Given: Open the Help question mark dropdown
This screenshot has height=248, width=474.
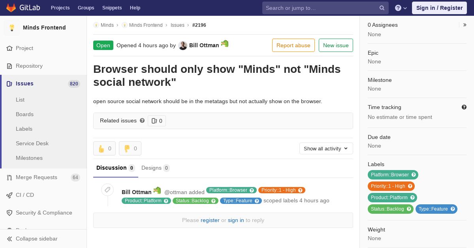Looking at the screenshot, I should tap(401, 8).
